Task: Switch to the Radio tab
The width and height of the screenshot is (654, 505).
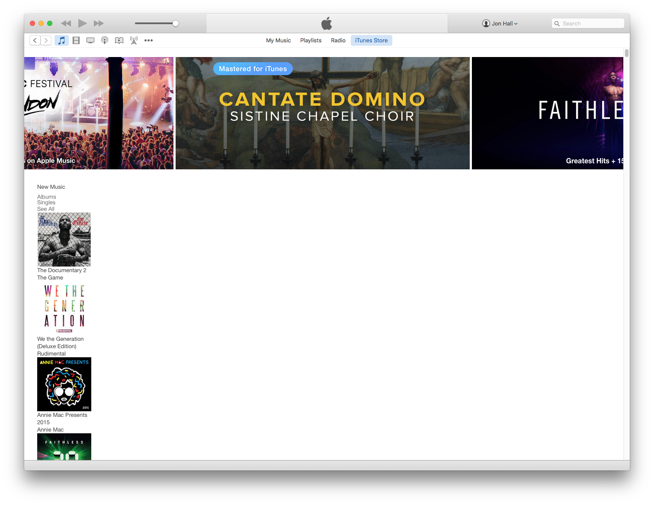Action: click(x=338, y=41)
